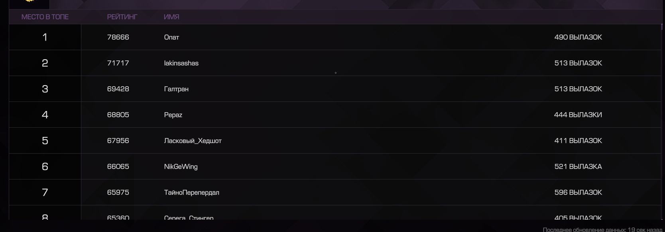Click rank number 1 cell
Image resolution: width=665 pixels, height=232 pixels.
[x=45, y=37]
